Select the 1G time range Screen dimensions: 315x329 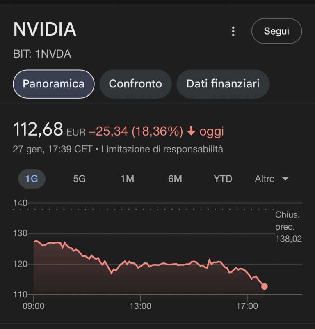pos(32,179)
